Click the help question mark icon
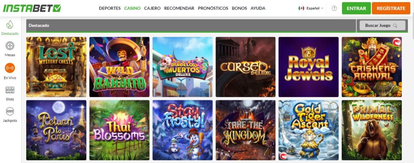The height and width of the screenshot is (163, 414). [334, 8]
